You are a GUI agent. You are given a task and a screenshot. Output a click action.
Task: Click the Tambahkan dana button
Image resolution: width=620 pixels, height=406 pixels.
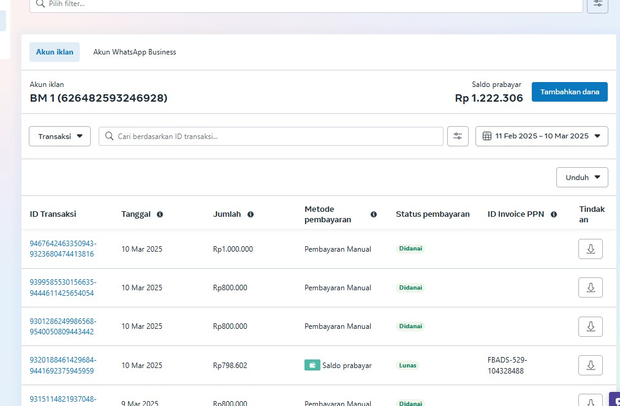(569, 92)
